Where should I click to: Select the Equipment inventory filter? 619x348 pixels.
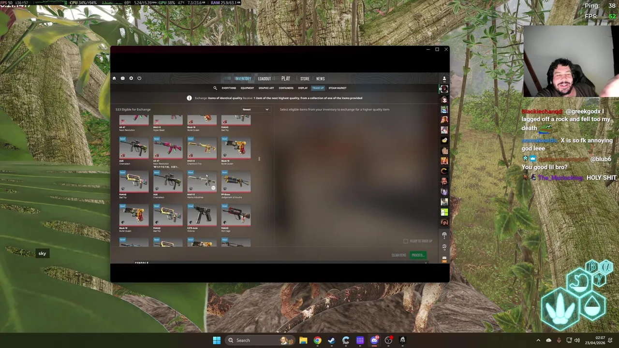click(247, 88)
